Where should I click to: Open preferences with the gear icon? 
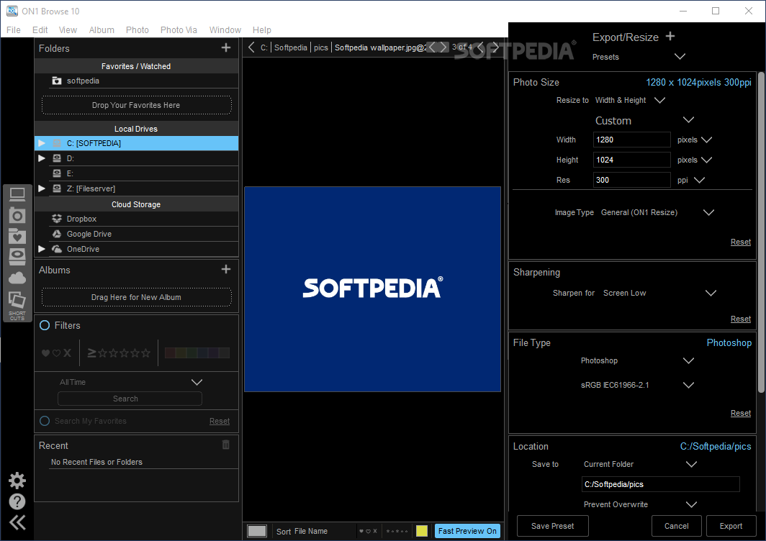click(17, 481)
